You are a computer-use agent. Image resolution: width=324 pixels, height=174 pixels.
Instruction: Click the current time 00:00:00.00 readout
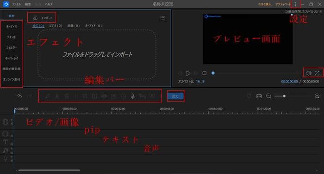click(289, 81)
